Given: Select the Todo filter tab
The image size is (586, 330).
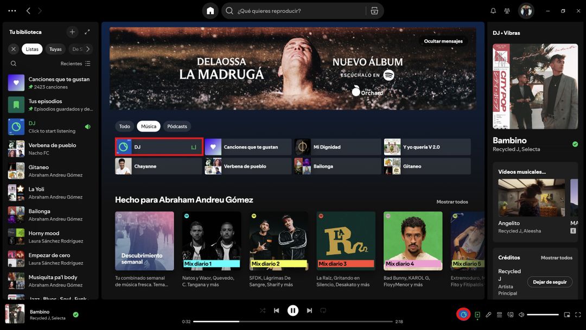Looking at the screenshot, I should 124,126.
